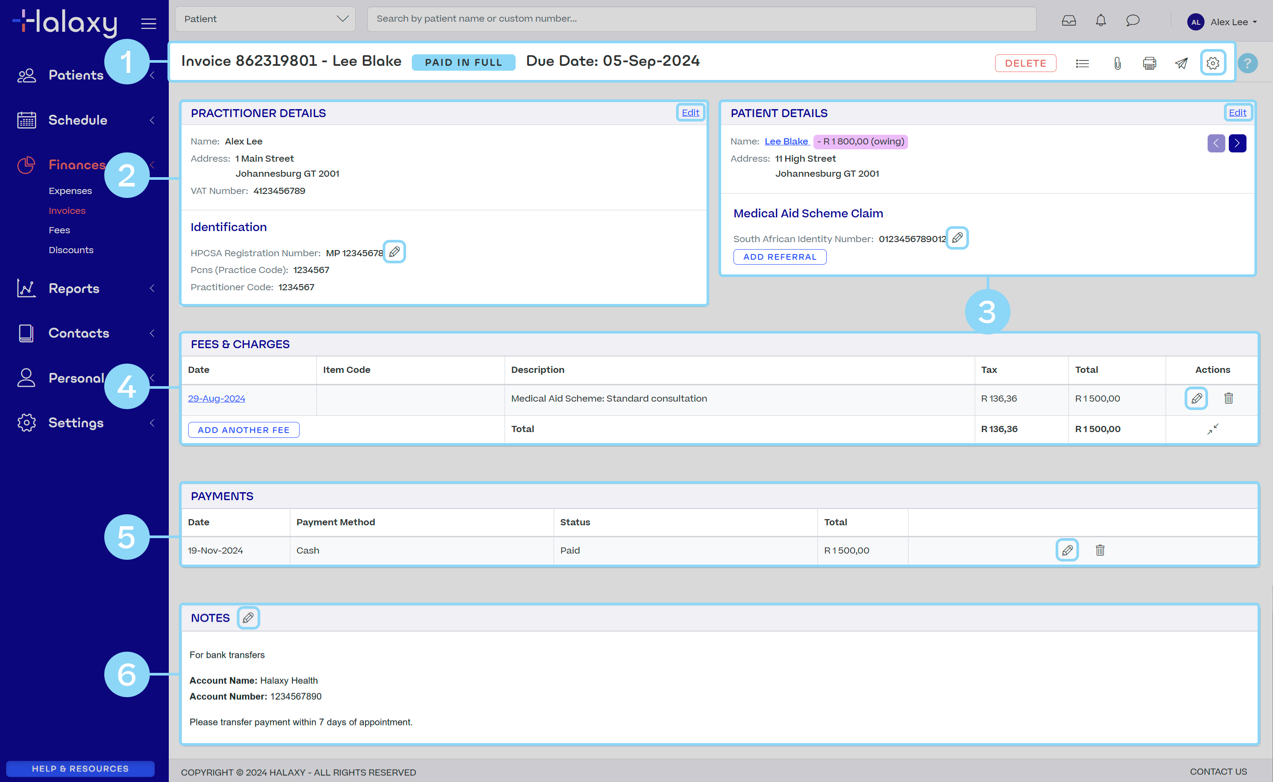Screen dimensions: 1273x782
Task: Expand the Patients sidebar section
Action: tap(152, 76)
